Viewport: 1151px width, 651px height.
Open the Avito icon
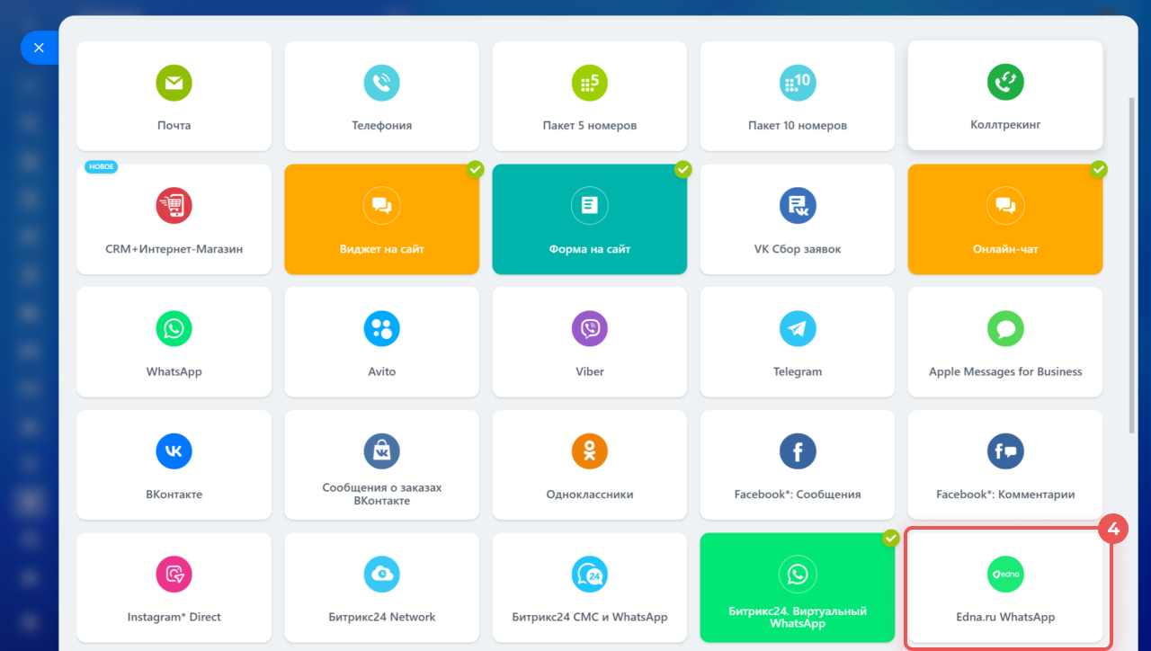[381, 329]
